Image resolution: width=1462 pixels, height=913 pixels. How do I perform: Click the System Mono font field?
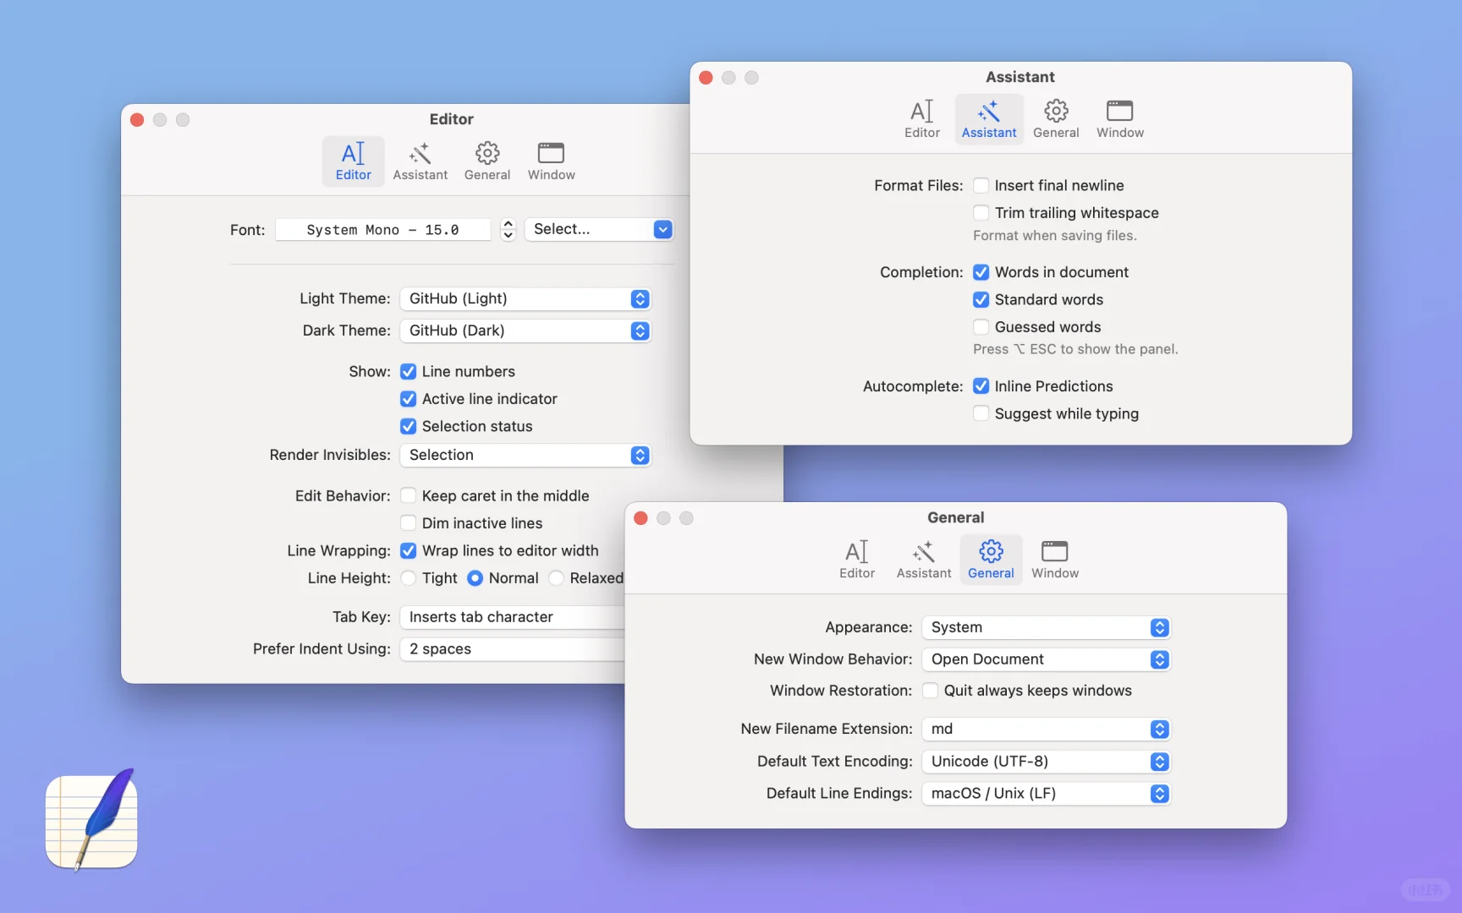click(383, 229)
